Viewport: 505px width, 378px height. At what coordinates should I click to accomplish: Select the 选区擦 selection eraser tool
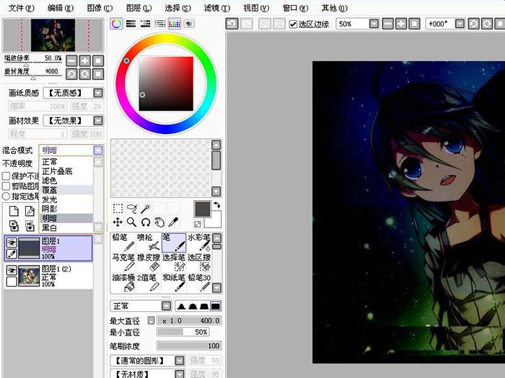coord(199,263)
